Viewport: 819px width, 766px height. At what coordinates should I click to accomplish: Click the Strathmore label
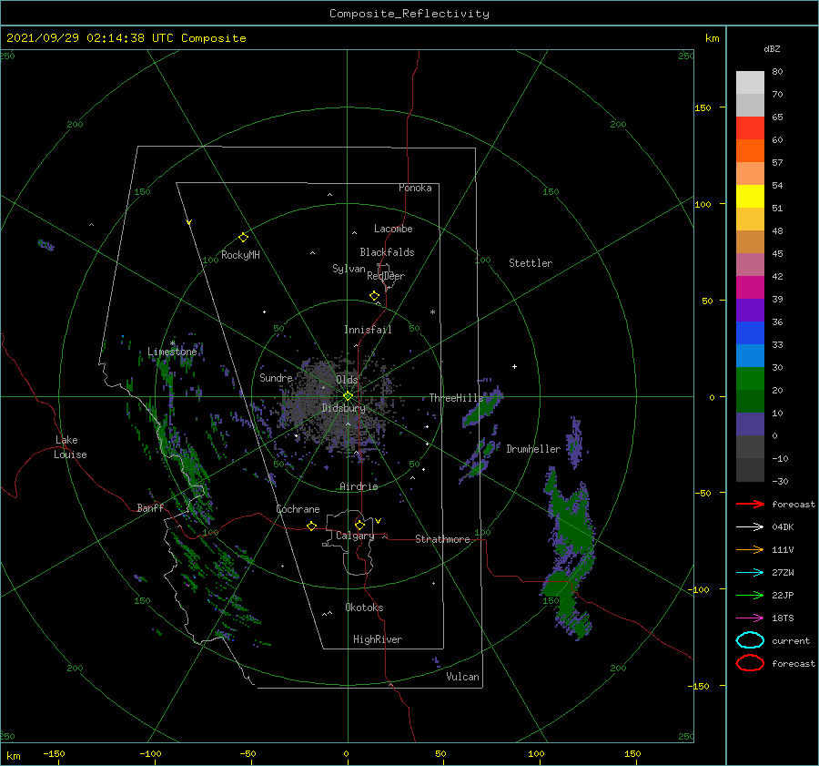click(x=442, y=539)
